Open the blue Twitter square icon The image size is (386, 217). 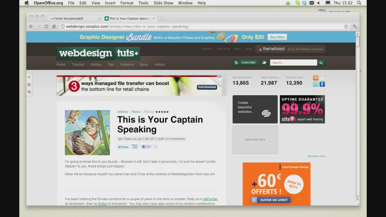[316, 84]
